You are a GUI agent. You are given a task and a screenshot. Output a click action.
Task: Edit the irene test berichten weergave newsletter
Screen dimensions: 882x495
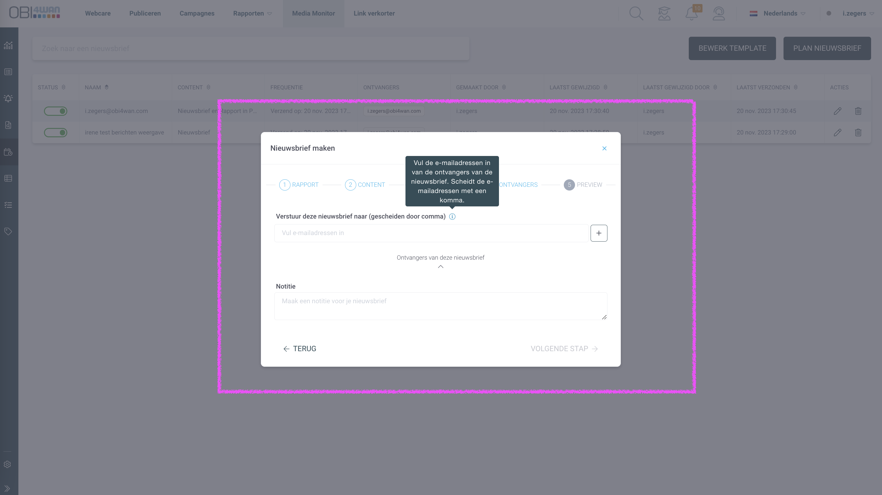tap(837, 132)
